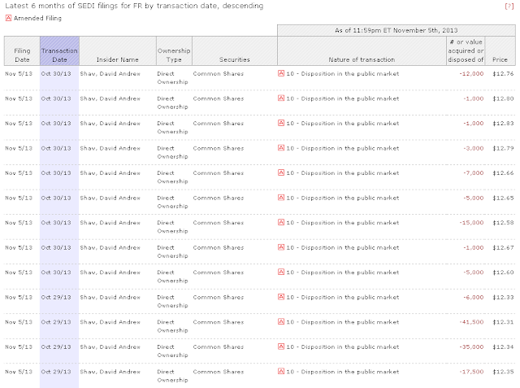Image resolution: width=520 pixels, height=388 pixels.
Task: Click the disposition text in the $12.34 row
Action: point(343,347)
